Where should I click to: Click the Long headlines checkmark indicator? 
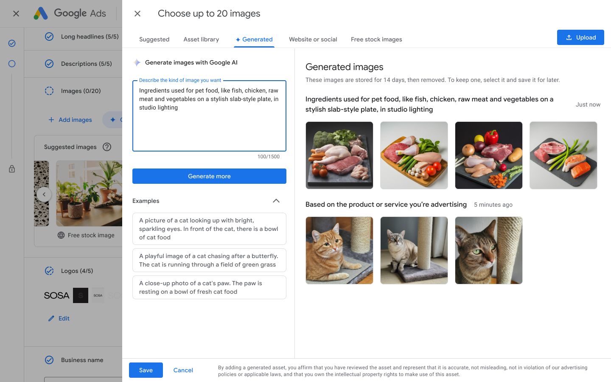click(x=49, y=37)
